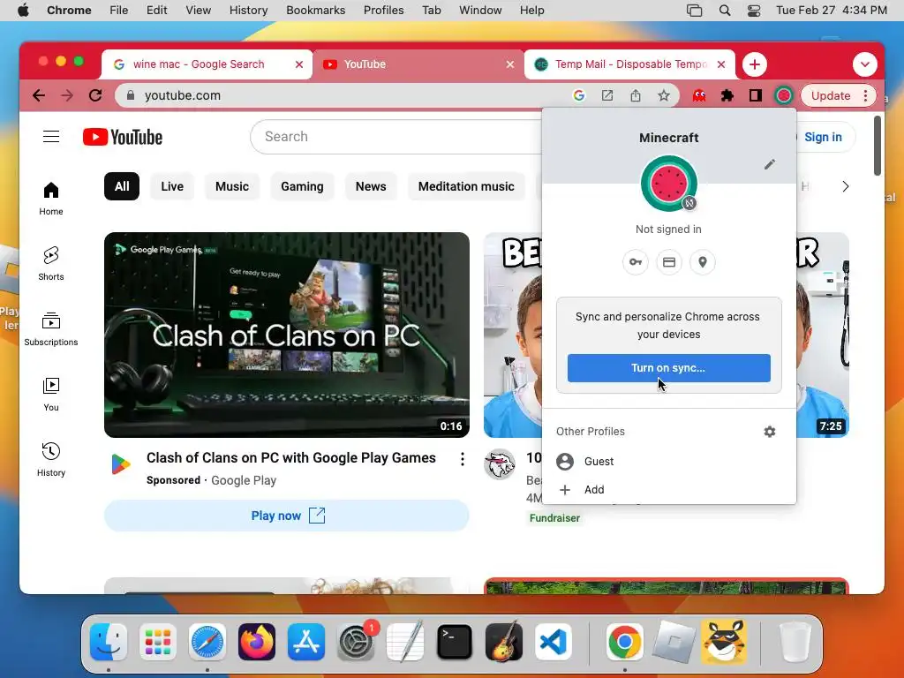Image resolution: width=904 pixels, height=678 pixels.
Task: Toggle the side panel icon
Action: click(x=756, y=95)
